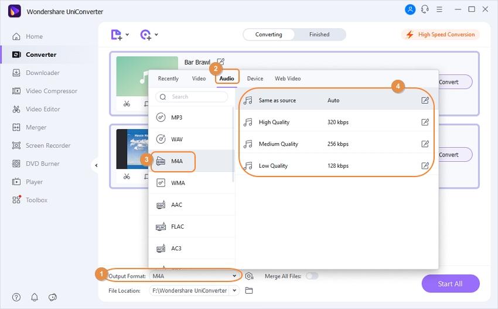Edit the Same as source preset
This screenshot has height=309, width=498.
click(425, 100)
